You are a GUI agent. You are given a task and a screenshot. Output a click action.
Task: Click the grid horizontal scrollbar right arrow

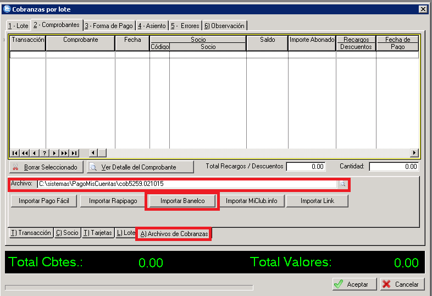click(x=414, y=153)
